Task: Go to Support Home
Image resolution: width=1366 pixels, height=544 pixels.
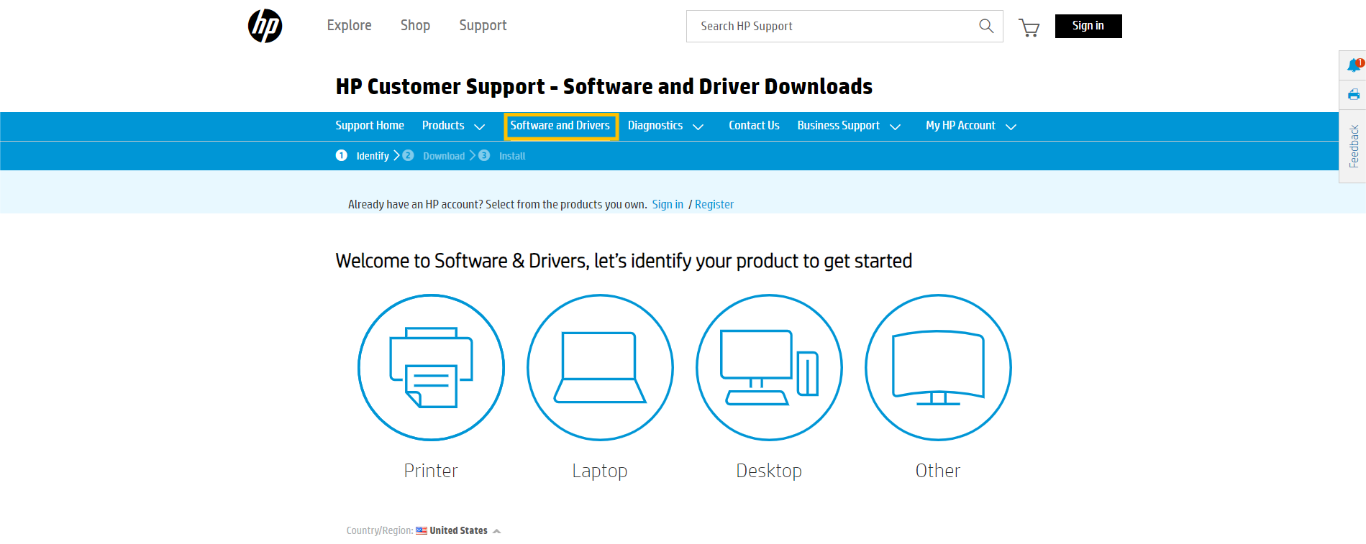Action: (370, 126)
